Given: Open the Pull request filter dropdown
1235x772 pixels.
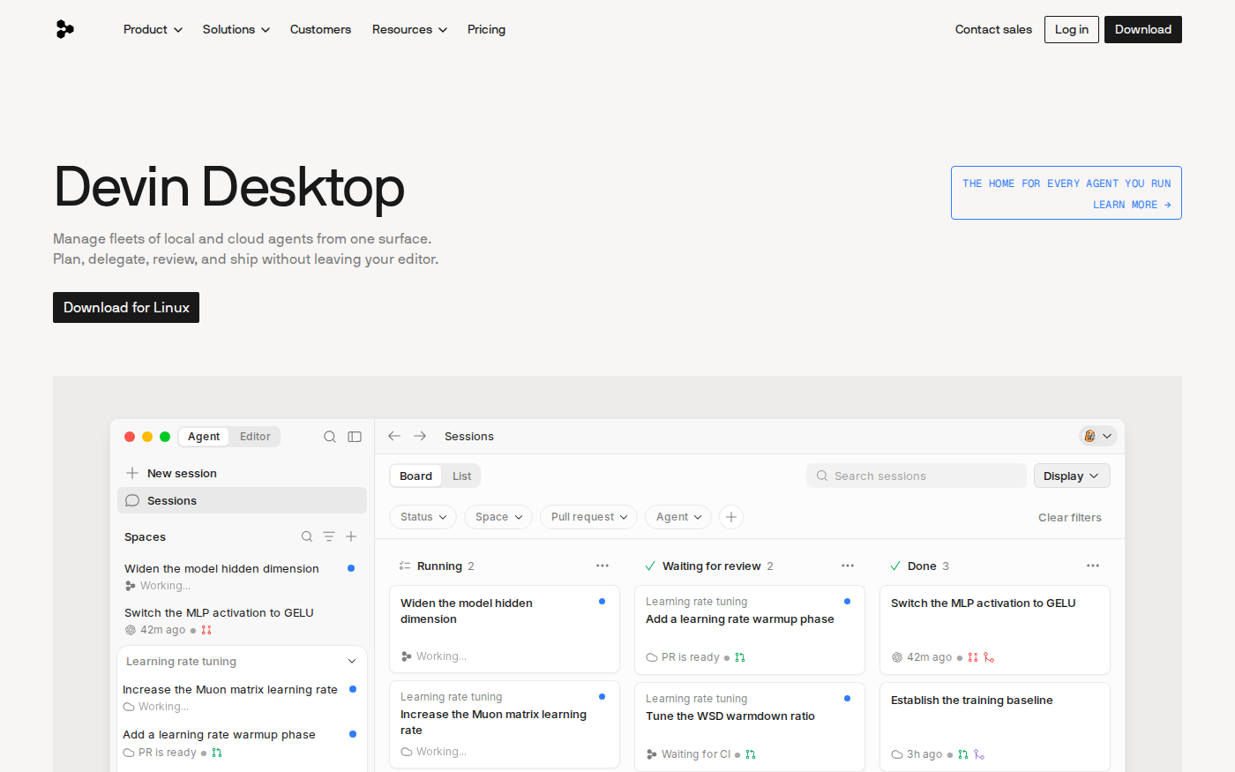Looking at the screenshot, I should coord(588,517).
